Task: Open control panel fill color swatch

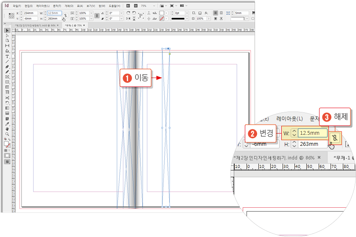Action: coord(162,13)
